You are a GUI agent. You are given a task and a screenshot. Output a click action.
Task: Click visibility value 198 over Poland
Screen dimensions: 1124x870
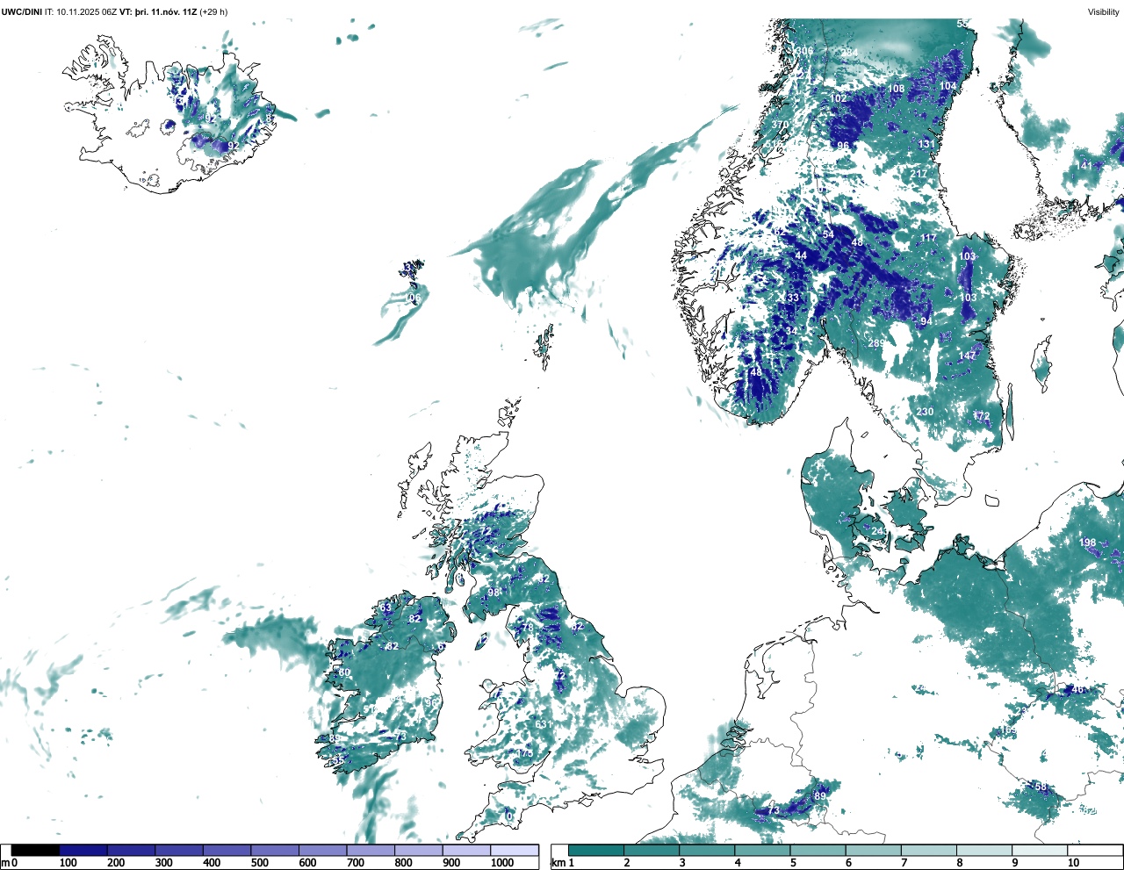(1088, 543)
